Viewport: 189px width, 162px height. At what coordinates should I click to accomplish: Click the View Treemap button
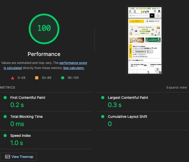pos(18,157)
